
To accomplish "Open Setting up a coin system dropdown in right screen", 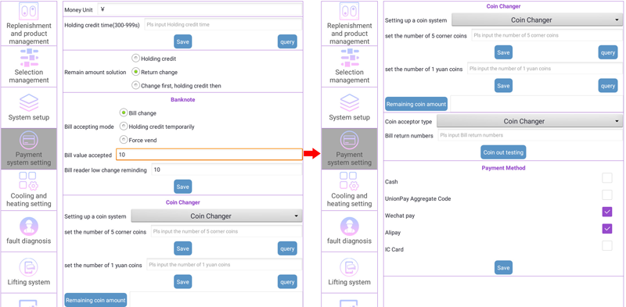I will tap(537, 20).
